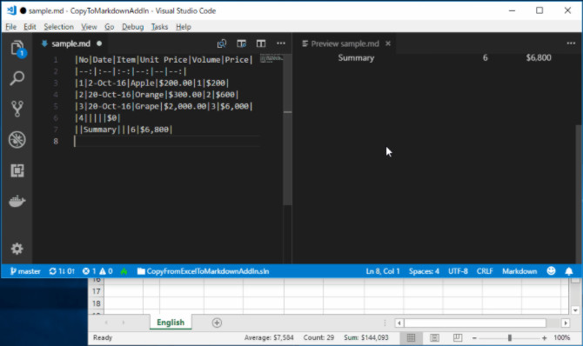Change language mode Markdown

coord(519,271)
